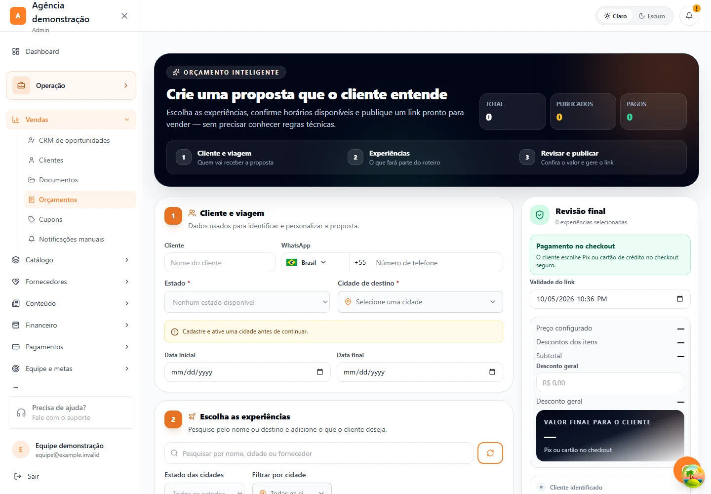Image resolution: width=711 pixels, height=494 pixels.
Task: Open the Filtrar por cidade dropdown
Action: click(292, 488)
